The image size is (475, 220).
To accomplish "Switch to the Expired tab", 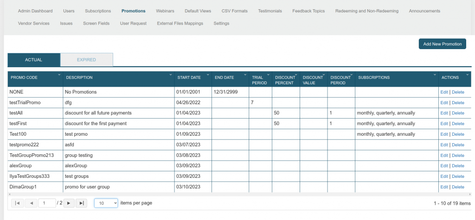I will tap(87, 60).
